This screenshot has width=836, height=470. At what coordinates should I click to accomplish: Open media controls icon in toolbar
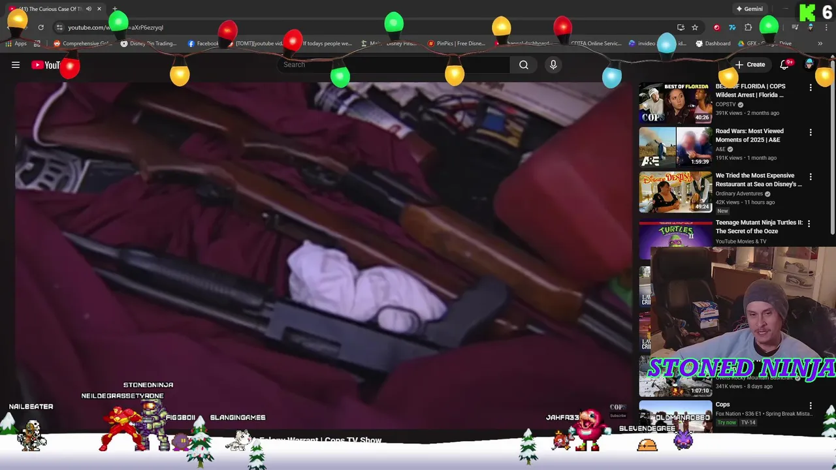click(795, 27)
